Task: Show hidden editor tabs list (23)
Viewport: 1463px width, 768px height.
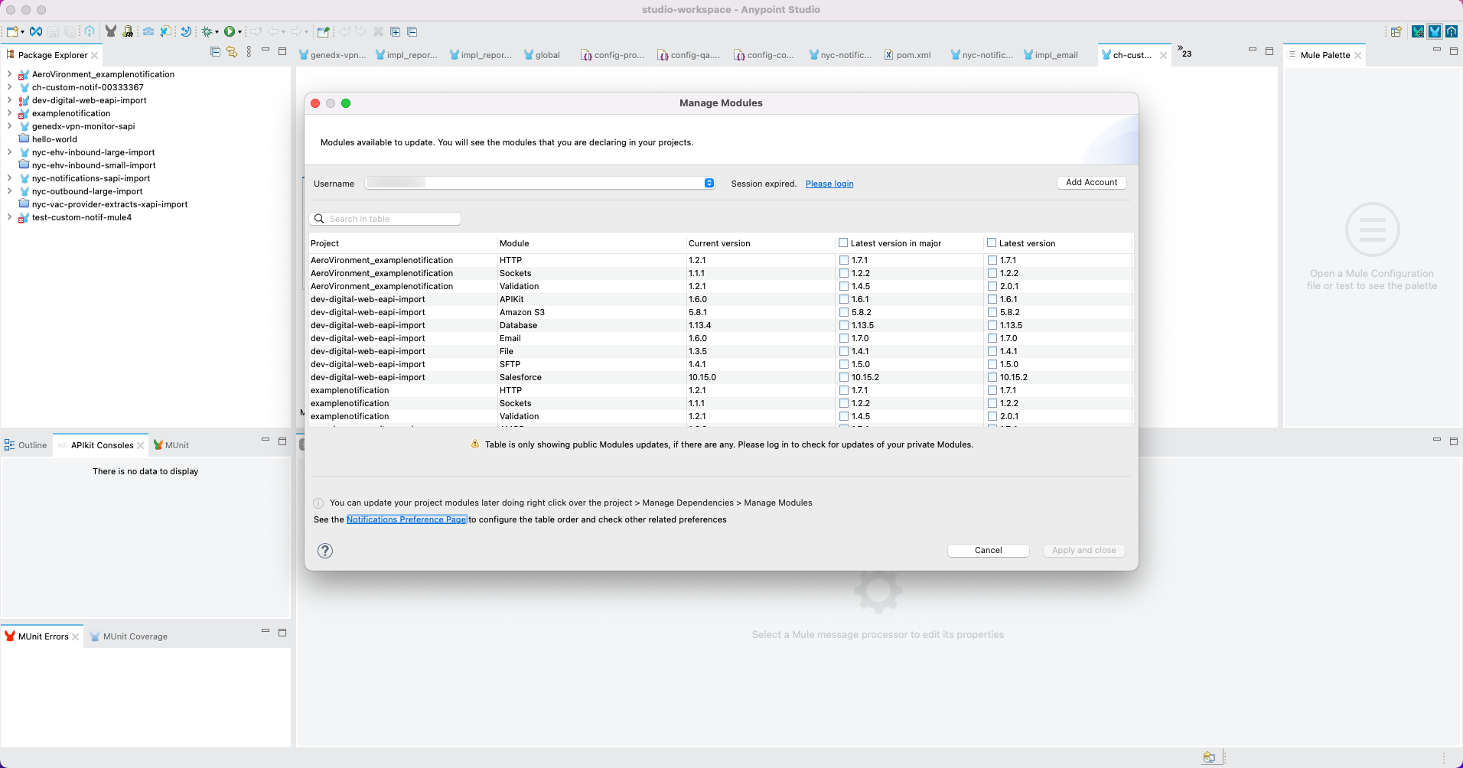Action: click(1184, 52)
